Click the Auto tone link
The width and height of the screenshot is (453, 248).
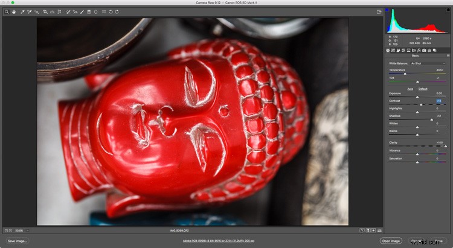point(410,89)
